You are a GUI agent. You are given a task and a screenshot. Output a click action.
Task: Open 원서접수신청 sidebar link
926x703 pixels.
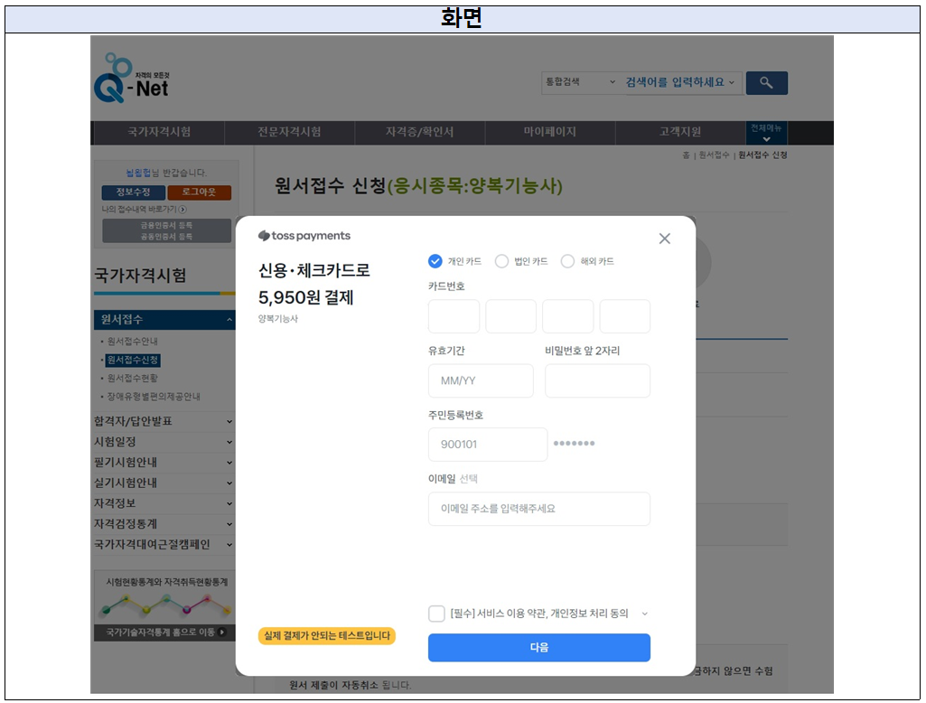point(133,360)
